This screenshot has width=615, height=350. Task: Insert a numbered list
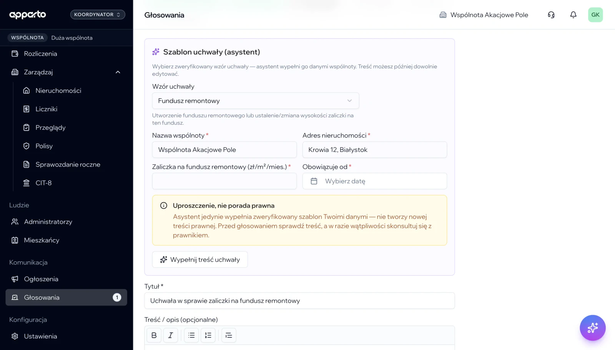coord(208,335)
